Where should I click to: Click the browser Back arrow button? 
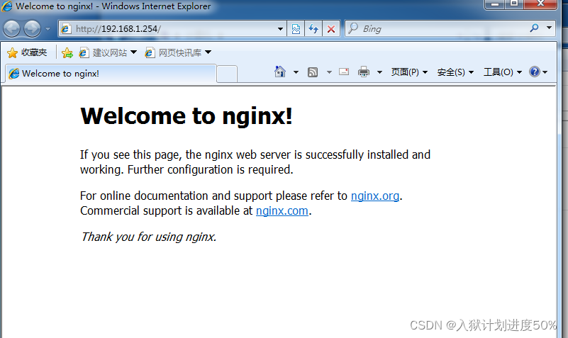(x=11, y=28)
